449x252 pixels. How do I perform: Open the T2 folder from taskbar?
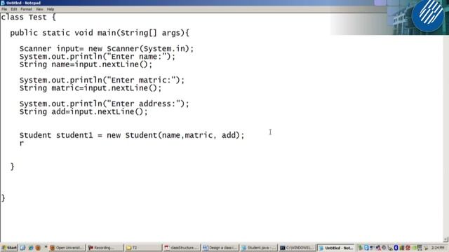(143, 248)
